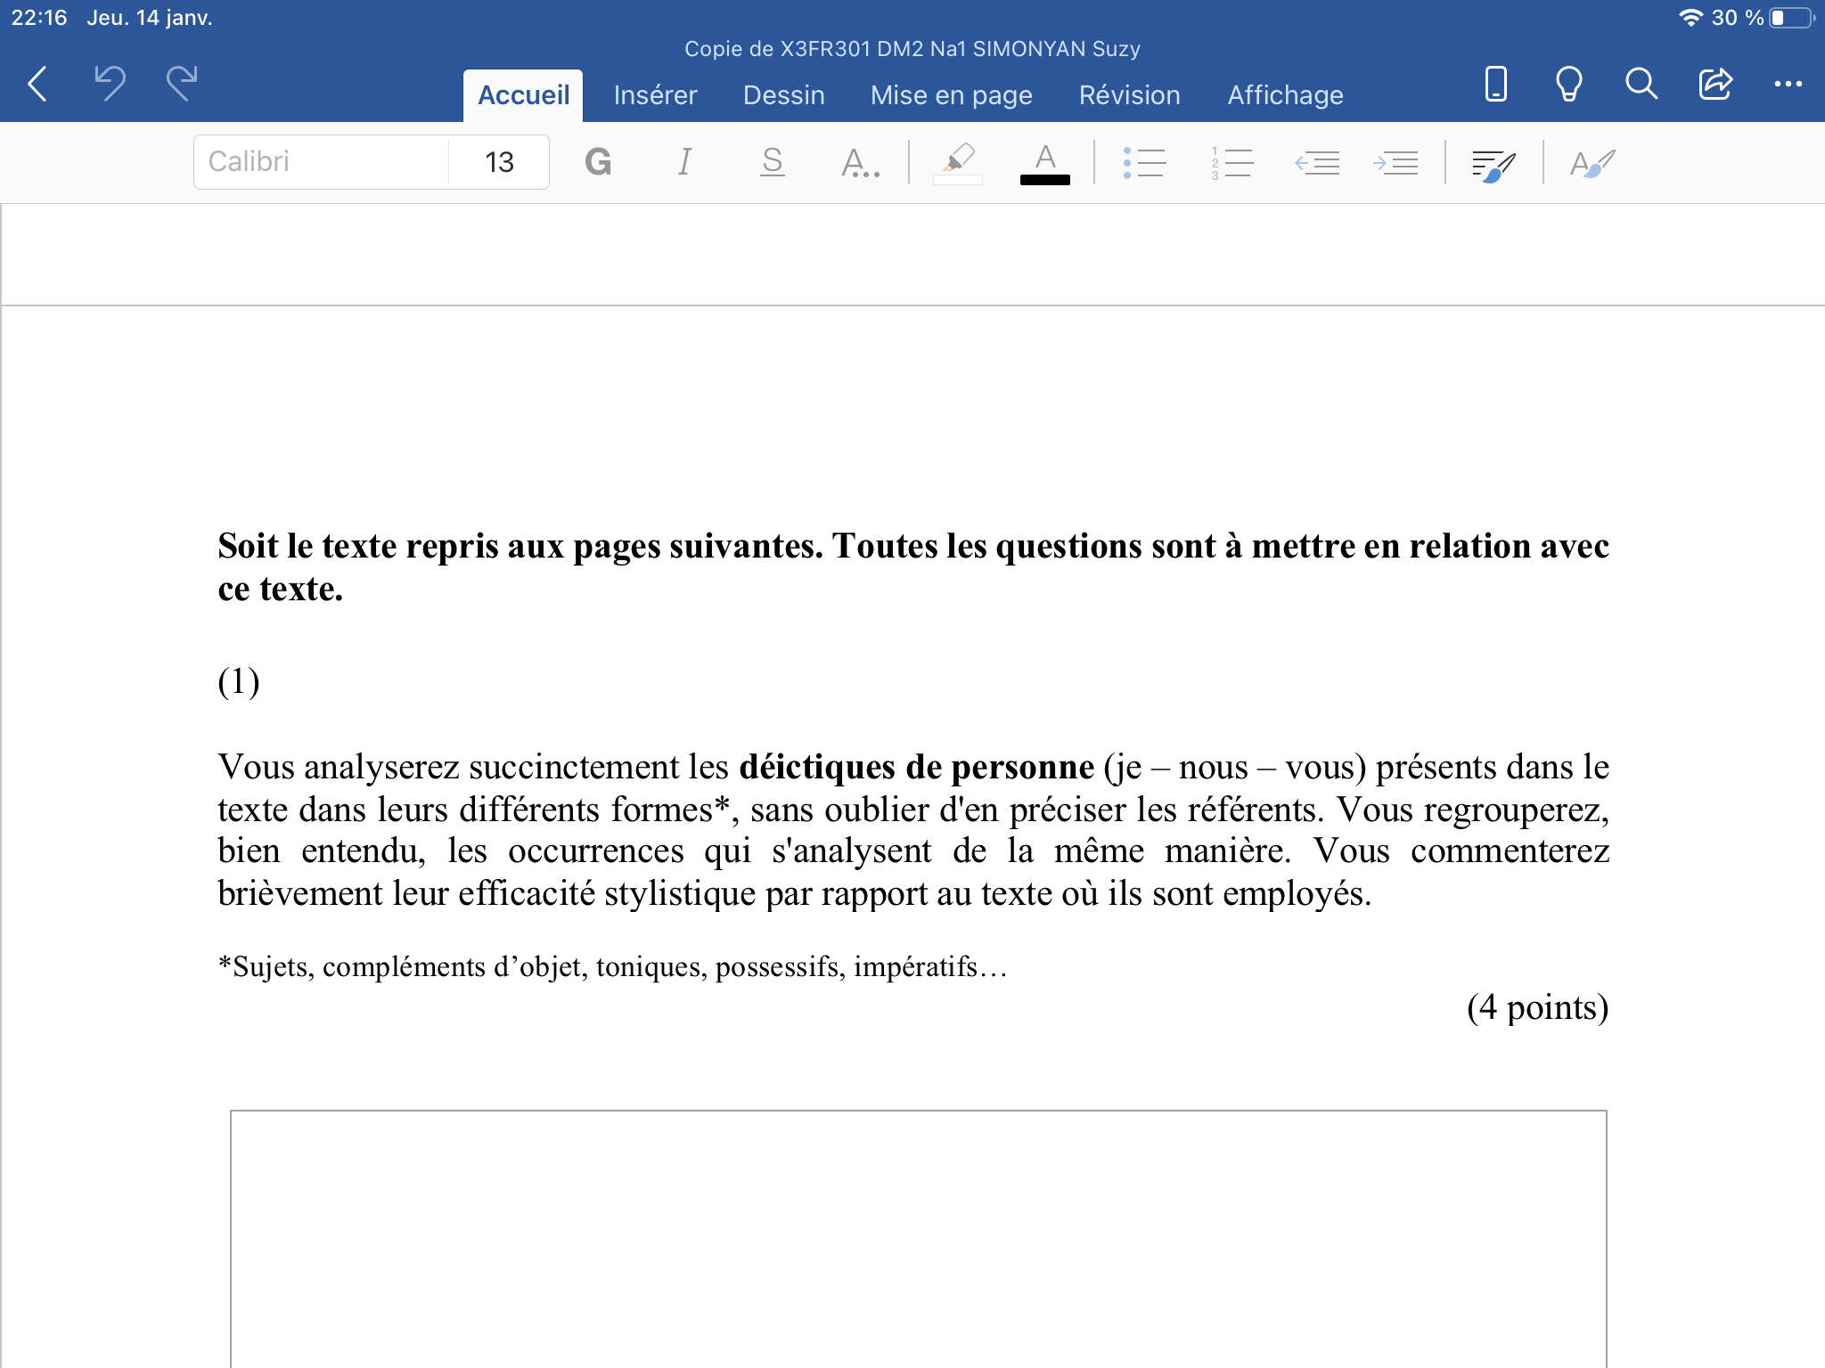This screenshot has width=1825, height=1368.
Task: Open the search magnifying glass
Action: click(1641, 85)
